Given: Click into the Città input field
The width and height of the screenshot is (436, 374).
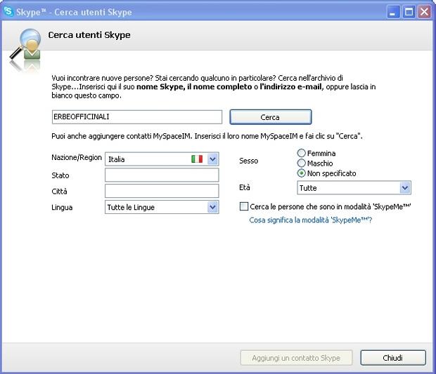Looking at the screenshot, I should click(x=162, y=191).
